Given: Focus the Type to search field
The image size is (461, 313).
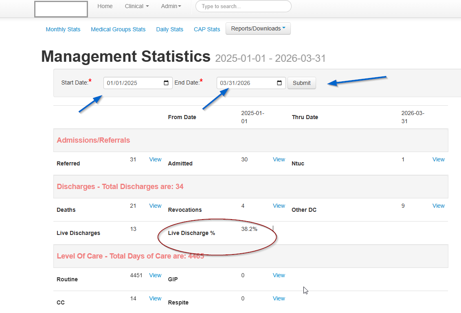Looking at the screenshot, I should (244, 6).
